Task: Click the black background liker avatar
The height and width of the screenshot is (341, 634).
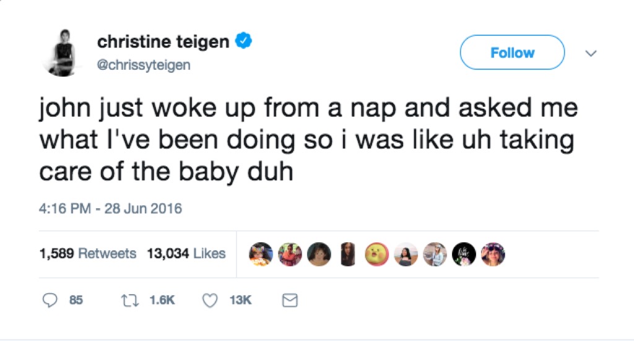Action: [464, 254]
